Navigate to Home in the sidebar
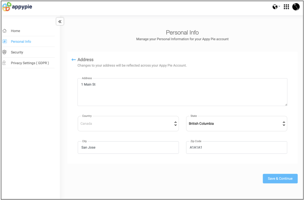The height and width of the screenshot is (200, 305). click(16, 31)
